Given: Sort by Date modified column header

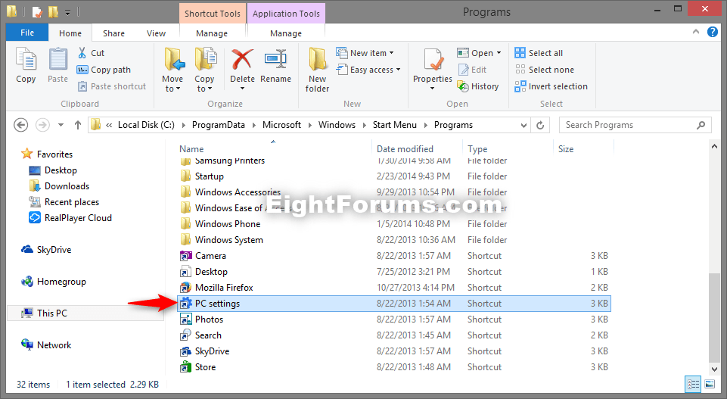Looking at the screenshot, I should coord(405,149).
